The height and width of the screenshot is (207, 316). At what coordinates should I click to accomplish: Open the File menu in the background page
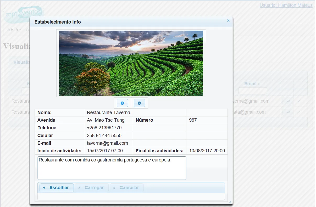14,30
